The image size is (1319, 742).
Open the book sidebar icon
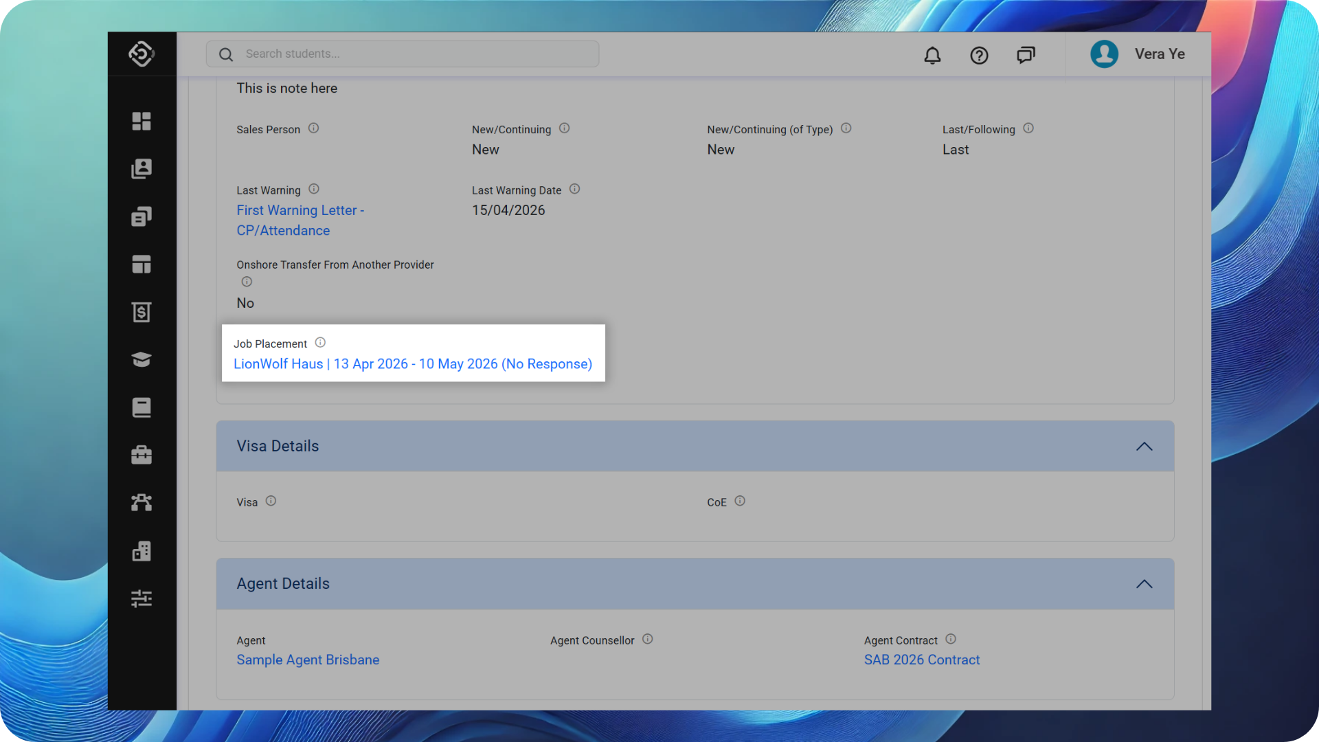142,407
